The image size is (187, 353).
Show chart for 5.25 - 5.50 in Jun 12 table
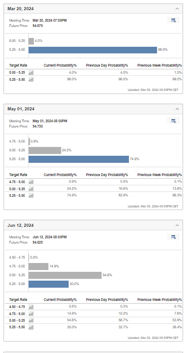pyautogui.click(x=31, y=327)
